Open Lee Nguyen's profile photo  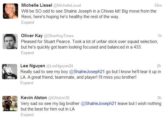(10, 72)
